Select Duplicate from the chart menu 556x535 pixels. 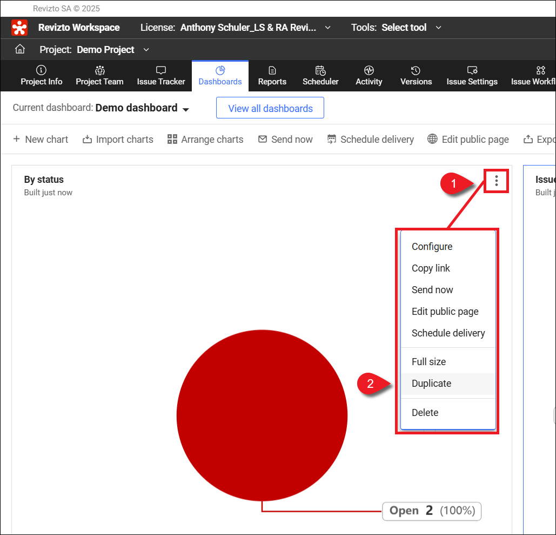(x=431, y=384)
